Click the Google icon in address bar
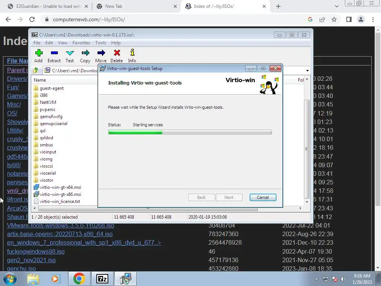This screenshot has height=286, width=381. coord(310,19)
